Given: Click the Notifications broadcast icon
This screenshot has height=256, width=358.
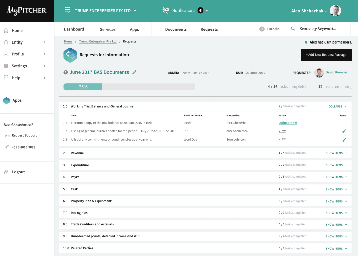Looking at the screenshot, I should coord(166,11).
